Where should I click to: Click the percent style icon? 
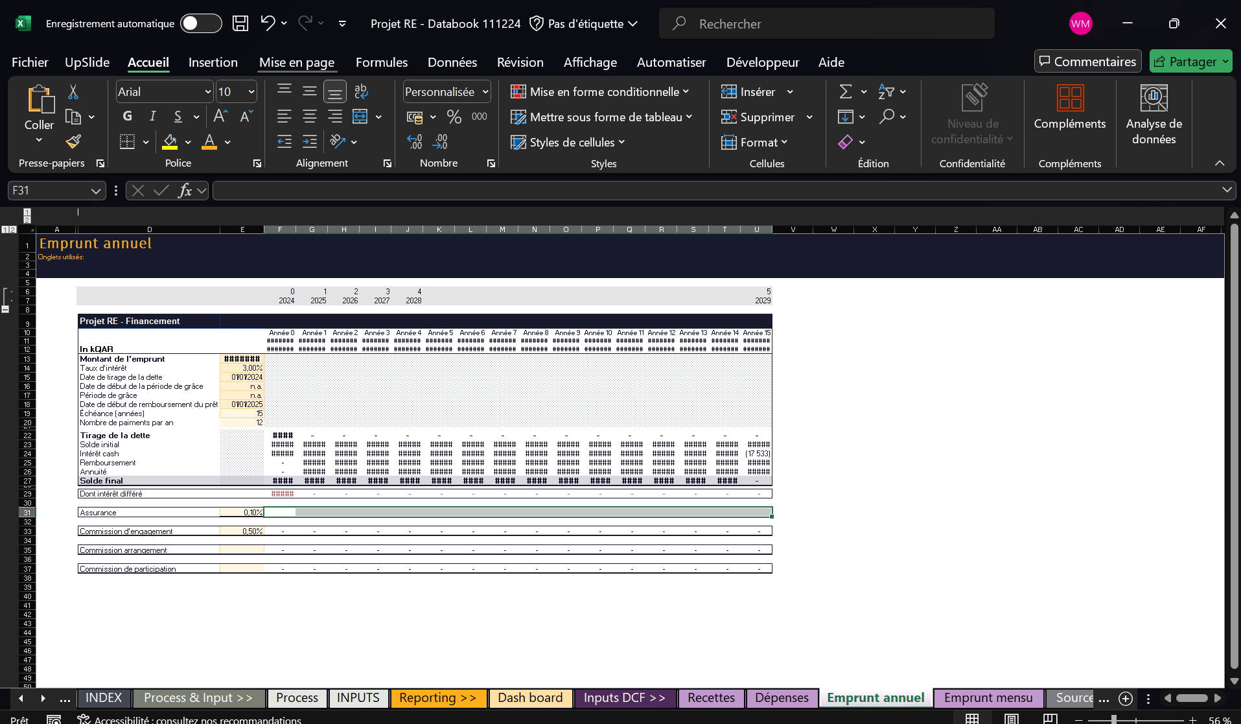tap(454, 117)
